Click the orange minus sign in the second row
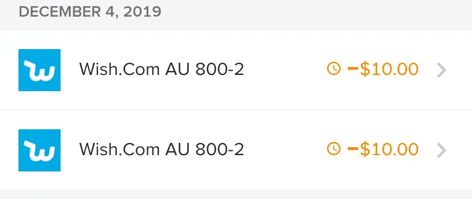472x199 pixels. click(353, 150)
